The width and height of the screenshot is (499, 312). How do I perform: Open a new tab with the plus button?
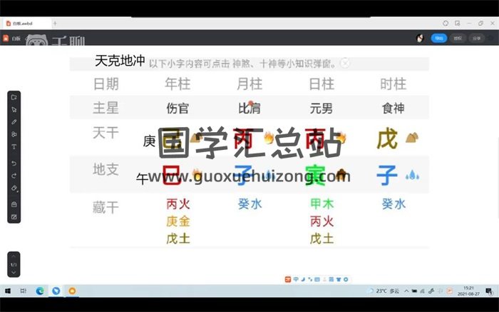coord(55,24)
